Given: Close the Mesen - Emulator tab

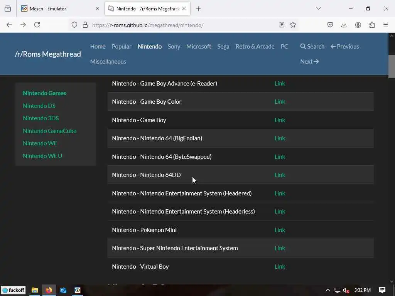Looking at the screenshot, I should [97, 8].
